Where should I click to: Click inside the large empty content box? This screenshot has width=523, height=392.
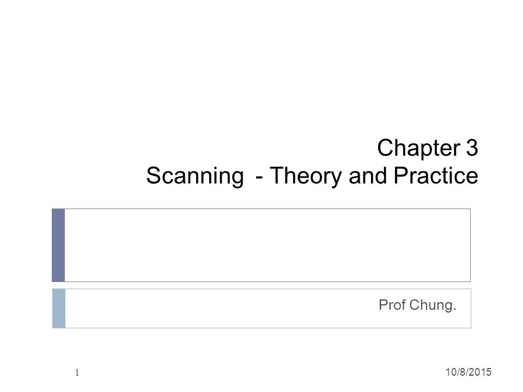click(x=267, y=246)
